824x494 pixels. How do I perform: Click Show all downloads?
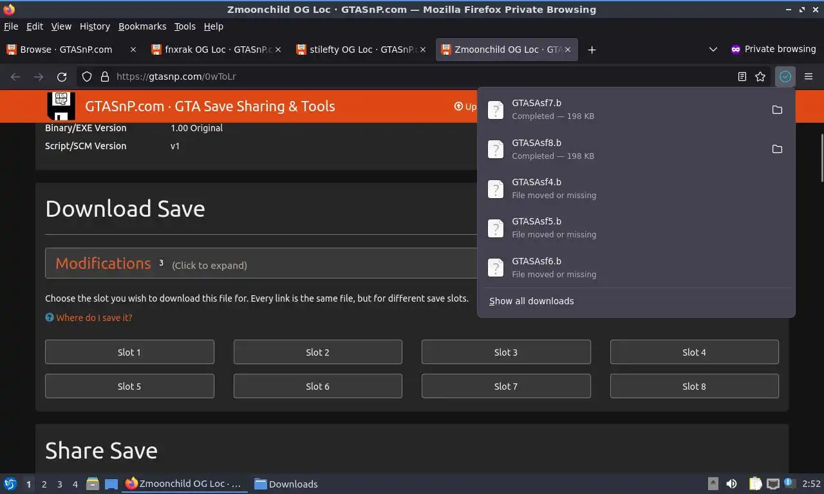pos(531,301)
